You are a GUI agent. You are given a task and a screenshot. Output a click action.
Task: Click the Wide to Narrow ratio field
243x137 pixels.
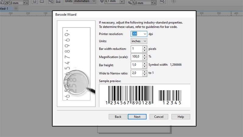[x=136, y=73]
